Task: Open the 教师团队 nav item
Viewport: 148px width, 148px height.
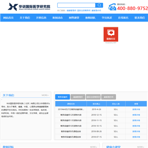Action: click(x=90, y=18)
